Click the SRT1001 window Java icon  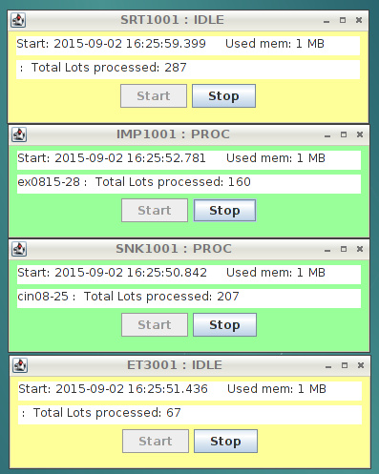18,20
